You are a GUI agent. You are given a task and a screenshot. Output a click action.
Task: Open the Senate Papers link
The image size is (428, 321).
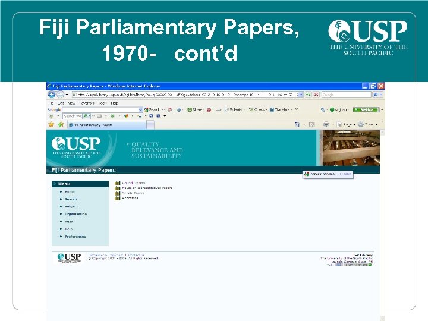pyautogui.click(x=133, y=193)
